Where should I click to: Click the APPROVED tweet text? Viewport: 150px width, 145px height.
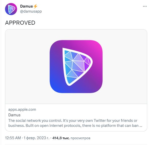[20, 23]
